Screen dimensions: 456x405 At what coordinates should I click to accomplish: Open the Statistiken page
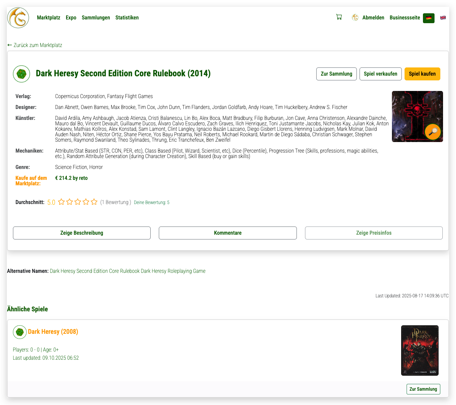click(127, 18)
